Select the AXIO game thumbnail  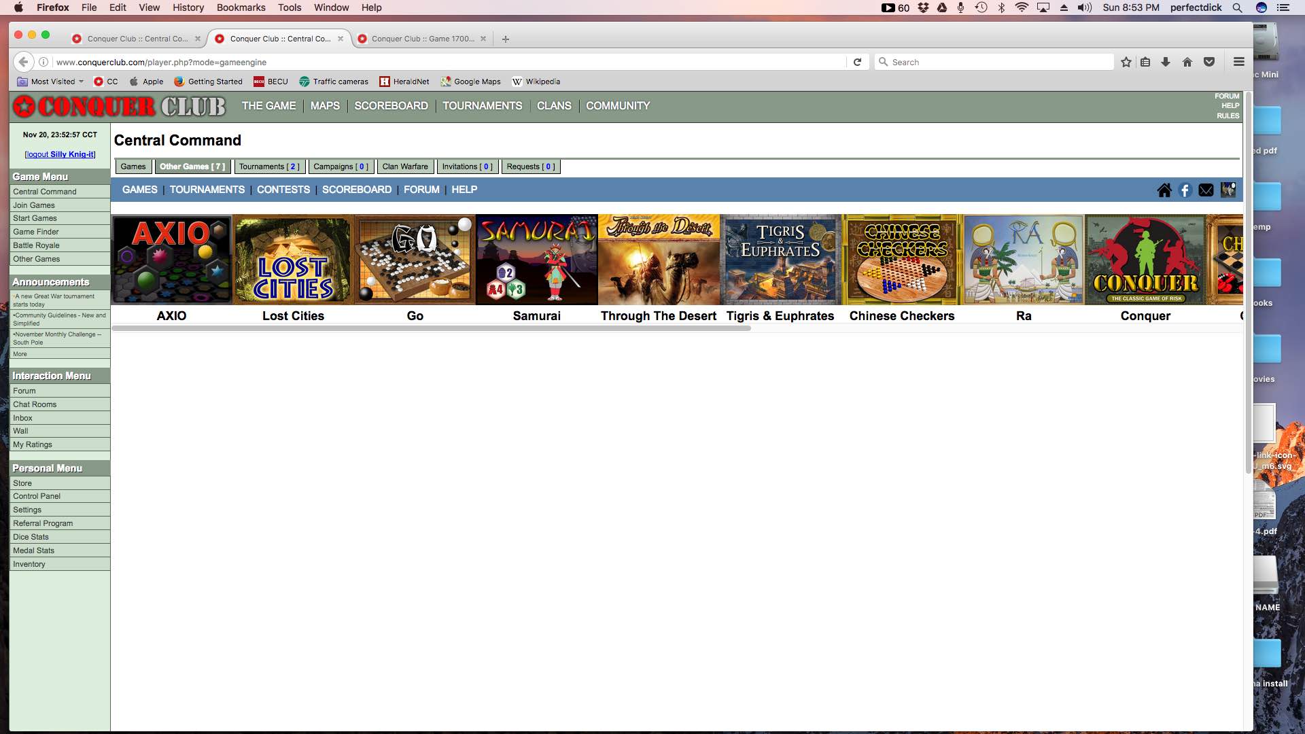[171, 260]
